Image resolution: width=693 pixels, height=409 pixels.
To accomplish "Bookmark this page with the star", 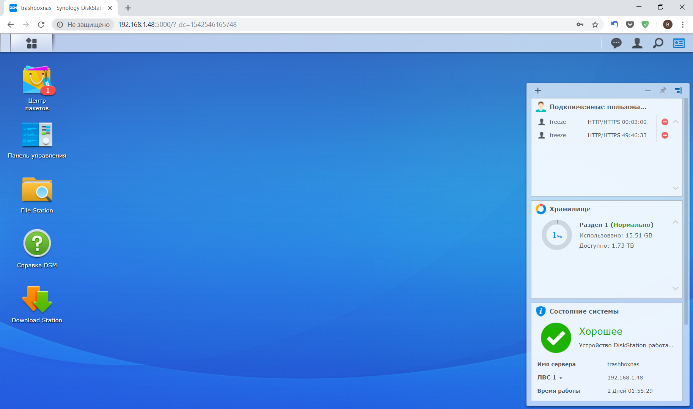I will pos(595,25).
